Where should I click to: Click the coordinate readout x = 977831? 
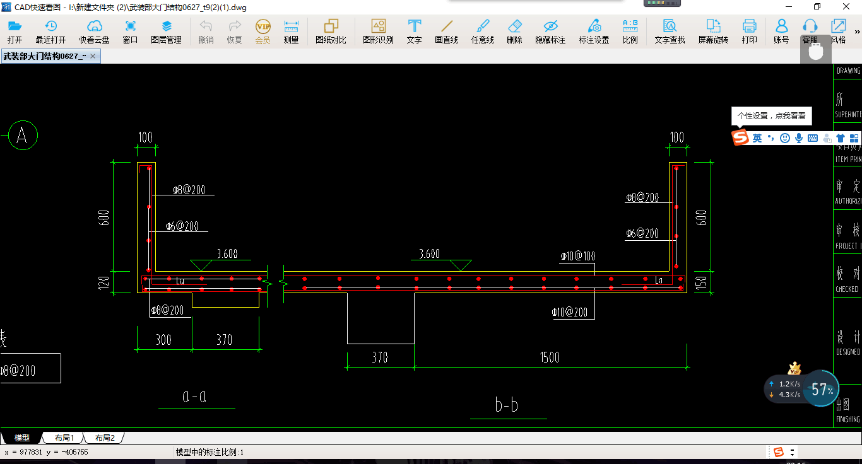click(x=46, y=452)
